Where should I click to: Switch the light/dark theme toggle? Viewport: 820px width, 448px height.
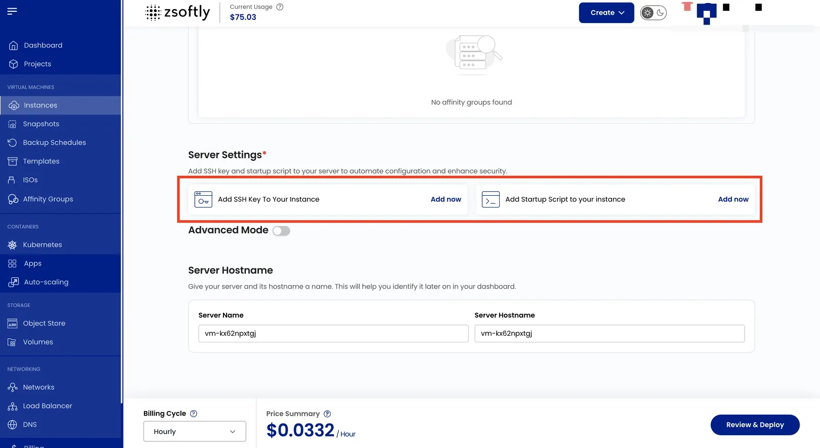(653, 13)
